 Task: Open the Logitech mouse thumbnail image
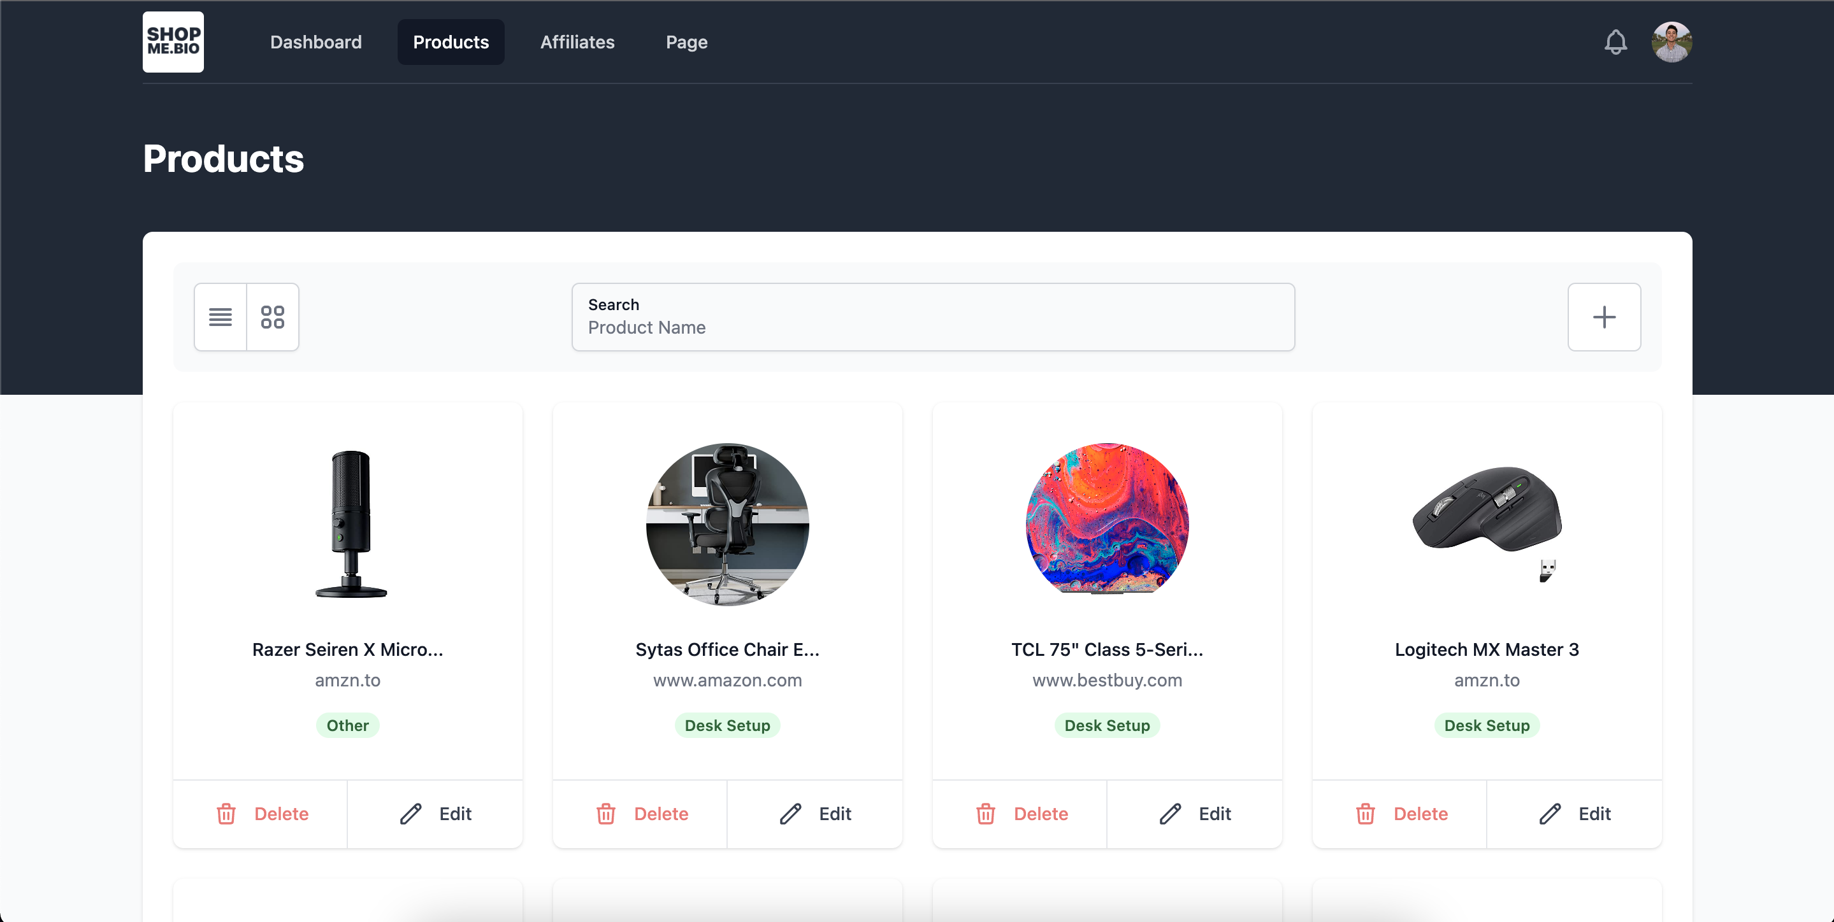click(x=1487, y=523)
